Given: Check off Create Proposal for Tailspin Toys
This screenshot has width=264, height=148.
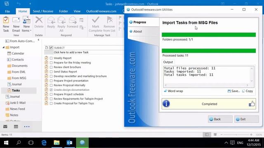Looking at the screenshot, I should pyautogui.click(x=51, y=103).
